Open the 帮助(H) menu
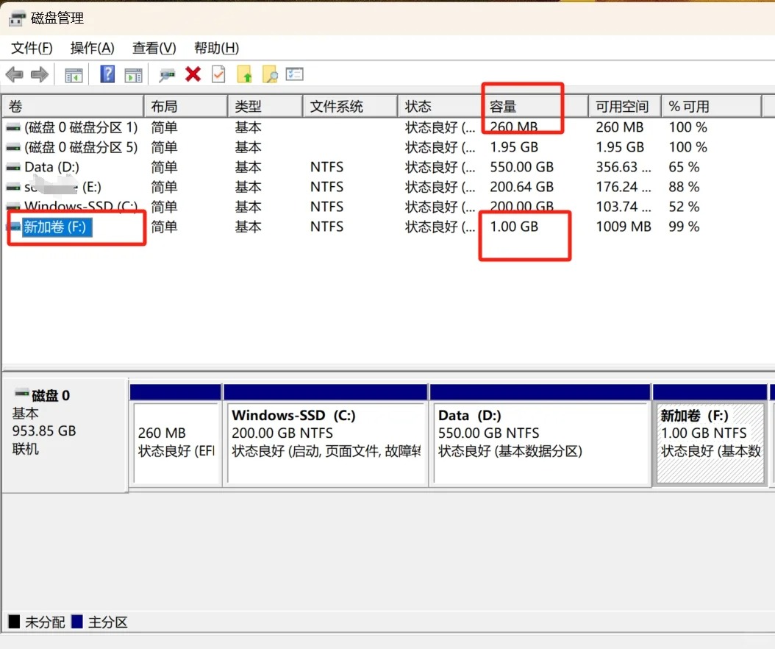775x649 pixels. (x=216, y=48)
